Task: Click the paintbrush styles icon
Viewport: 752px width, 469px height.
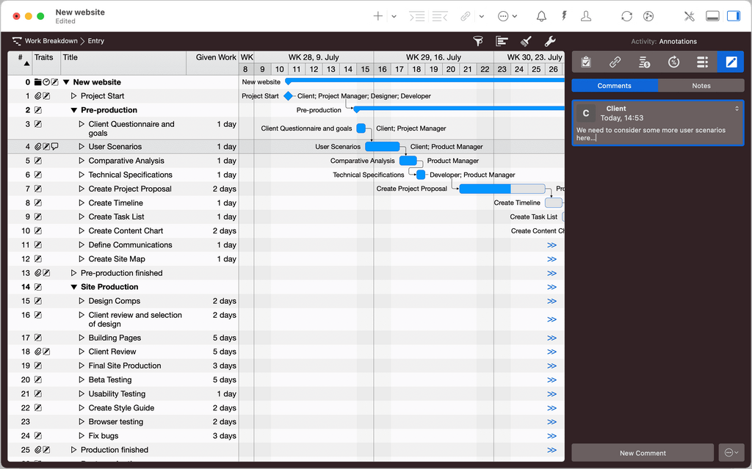Action: tap(526, 41)
